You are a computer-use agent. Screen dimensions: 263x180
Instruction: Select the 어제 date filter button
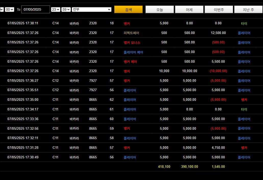click(189, 9)
